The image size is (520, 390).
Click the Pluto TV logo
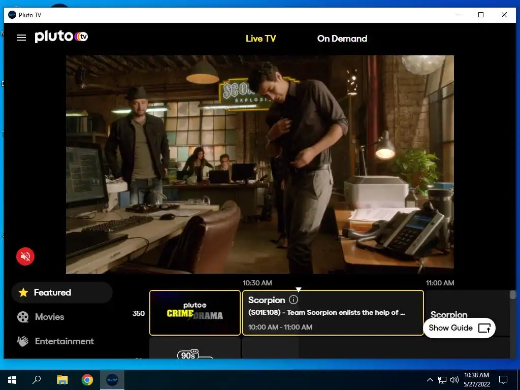[61, 37]
